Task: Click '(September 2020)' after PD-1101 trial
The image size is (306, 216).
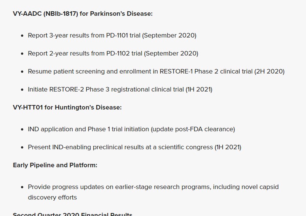Action: [x=169, y=35]
